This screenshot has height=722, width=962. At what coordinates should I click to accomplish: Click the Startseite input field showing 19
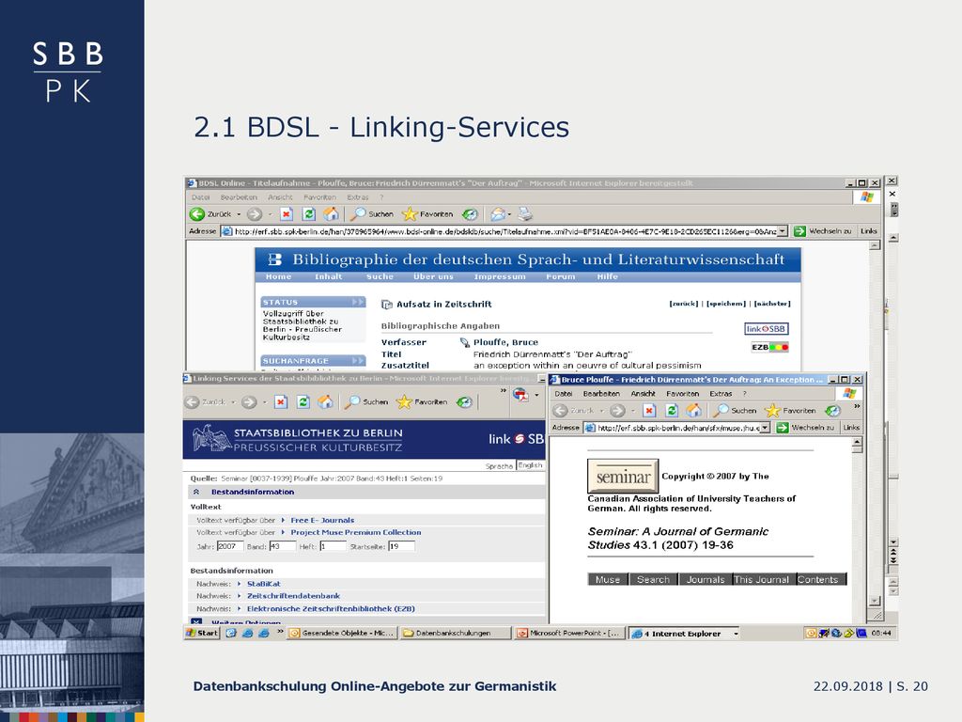(401, 546)
